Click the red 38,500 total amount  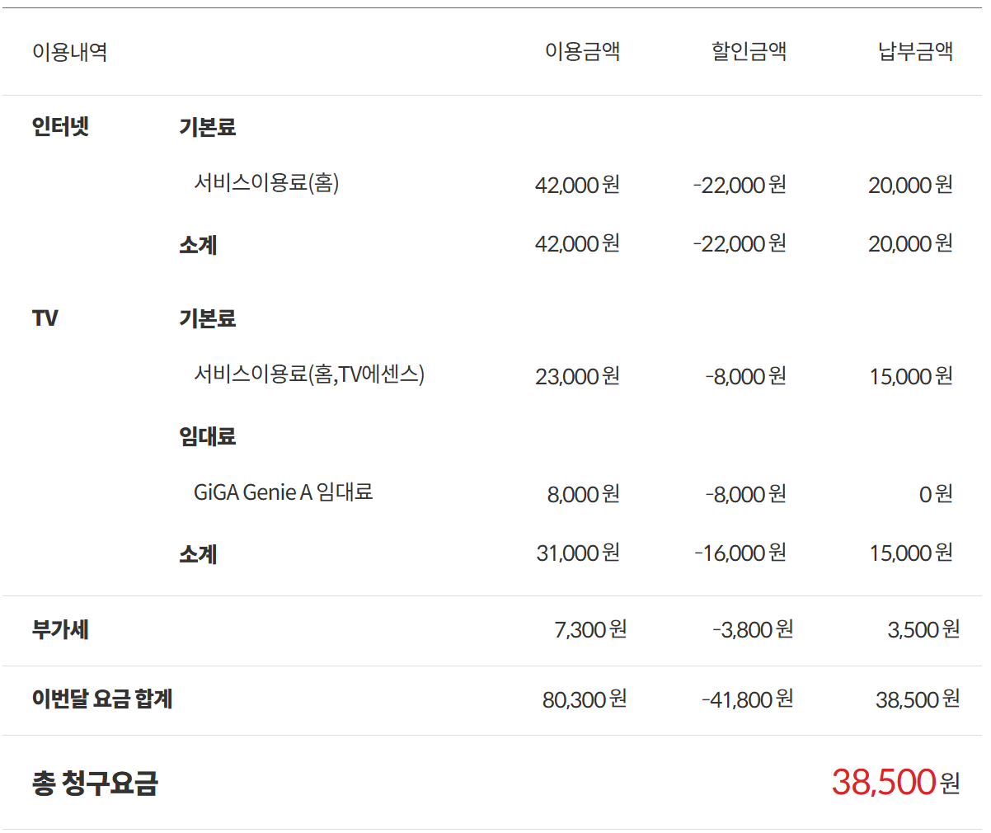coord(884,782)
